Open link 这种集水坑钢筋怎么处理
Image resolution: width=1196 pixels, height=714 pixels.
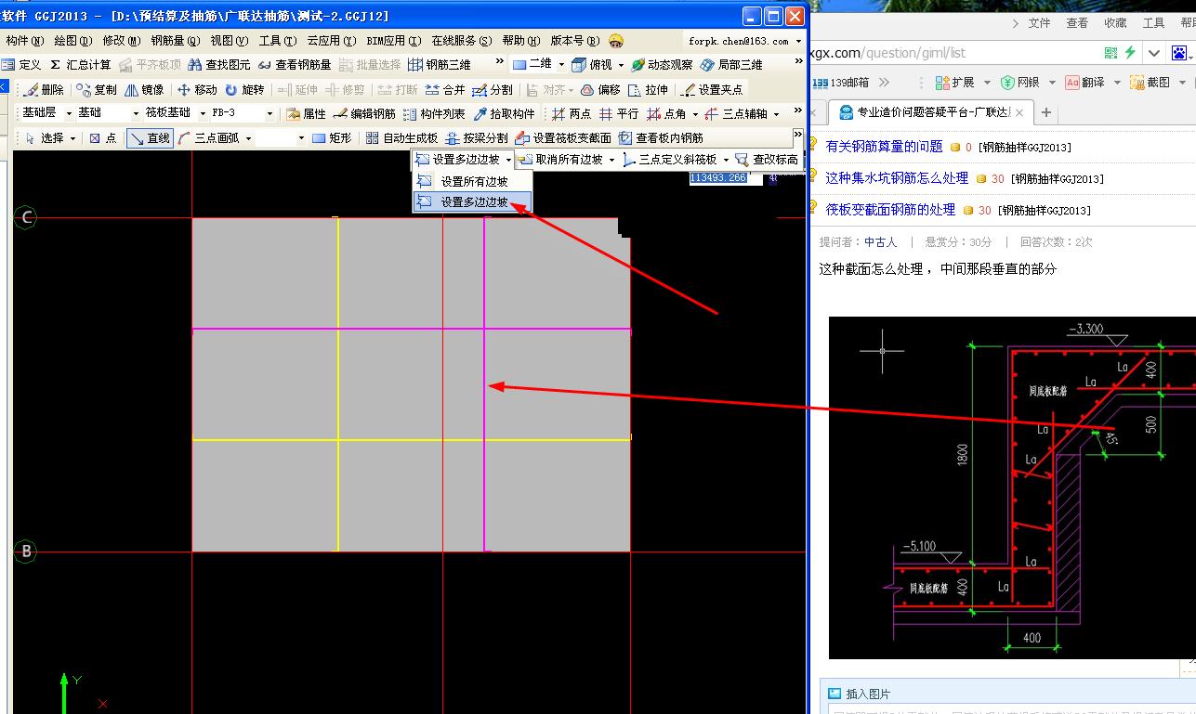tap(897, 178)
